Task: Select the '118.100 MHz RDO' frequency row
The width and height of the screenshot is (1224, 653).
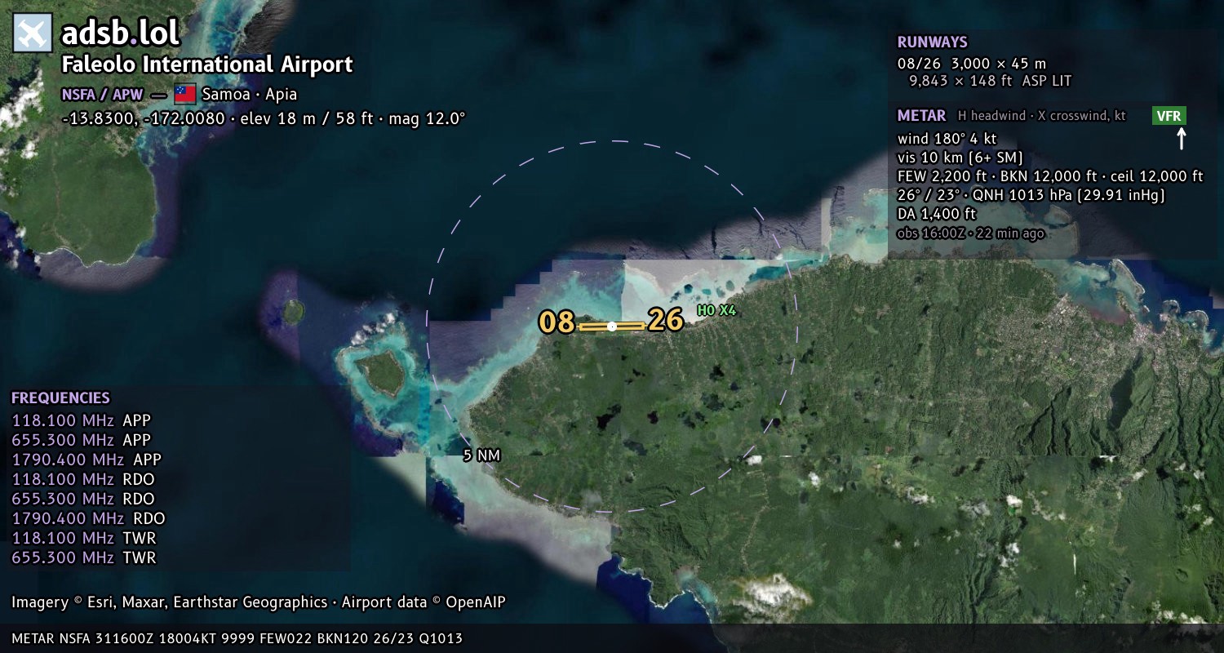Action: pyautogui.click(x=83, y=480)
